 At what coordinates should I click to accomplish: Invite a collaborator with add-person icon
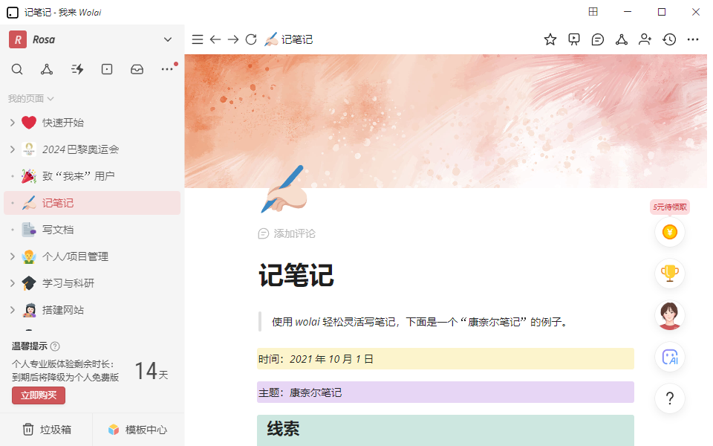tap(645, 39)
